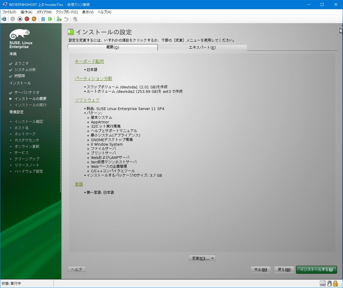Click the package size 3.7 GB line
343x288 pixels.
click(x=124, y=175)
